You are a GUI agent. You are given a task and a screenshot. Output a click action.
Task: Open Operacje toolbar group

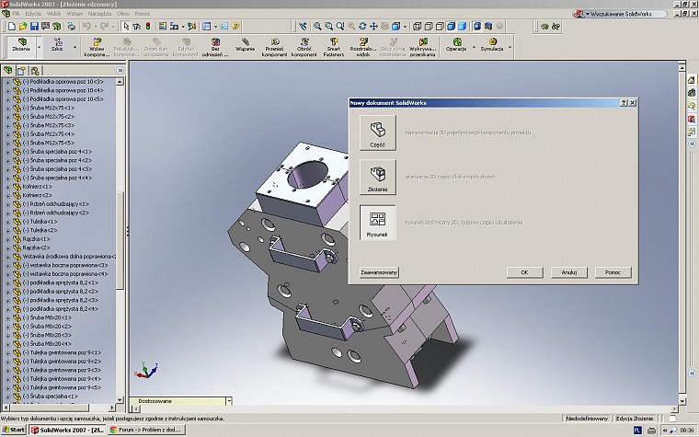pyautogui.click(x=456, y=44)
